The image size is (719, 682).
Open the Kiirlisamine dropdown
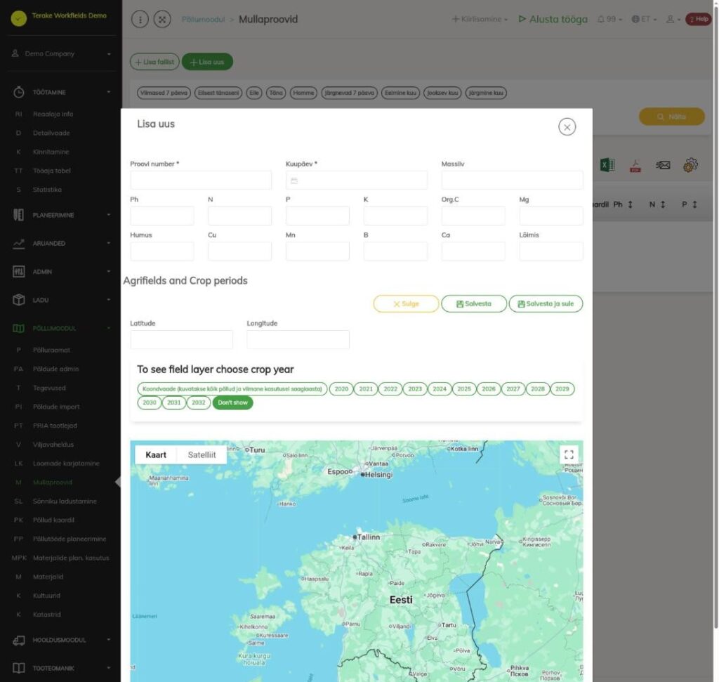point(480,19)
